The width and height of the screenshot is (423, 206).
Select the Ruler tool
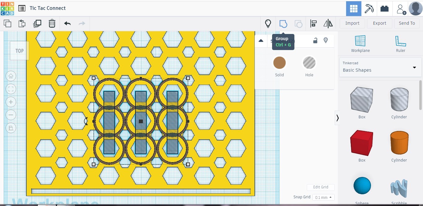click(x=401, y=44)
